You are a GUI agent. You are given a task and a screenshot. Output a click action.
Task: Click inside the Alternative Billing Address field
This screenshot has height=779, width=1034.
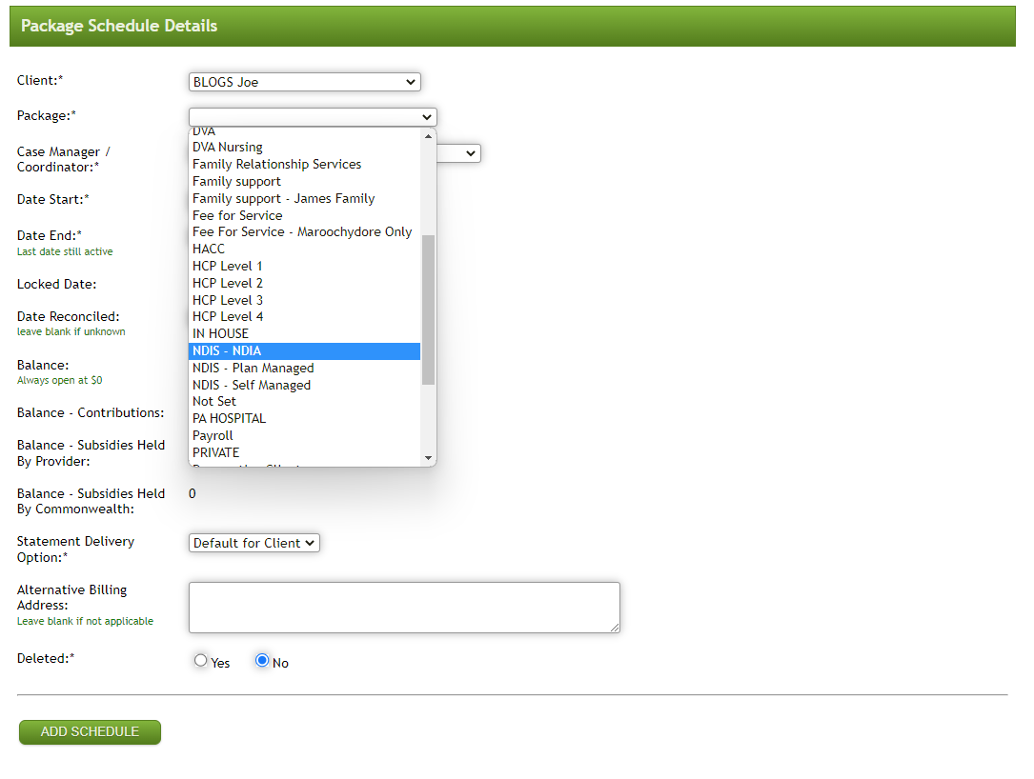point(404,607)
